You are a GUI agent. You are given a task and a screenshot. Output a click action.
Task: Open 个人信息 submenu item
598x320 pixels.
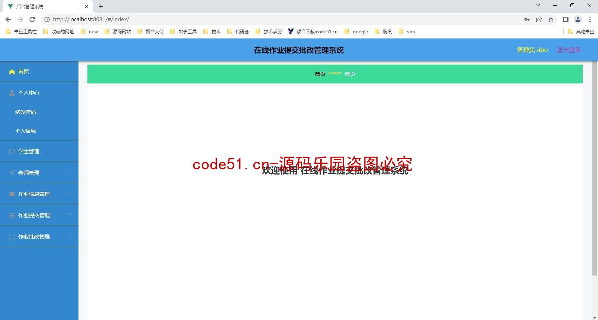click(25, 131)
